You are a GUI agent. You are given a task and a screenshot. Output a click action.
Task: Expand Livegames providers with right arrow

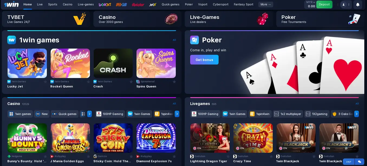click(x=356, y=114)
